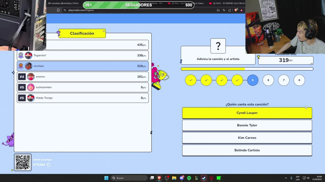The width and height of the screenshot is (325, 182).
Task: Select the Cyndi Lauper answer
Action: pos(247,113)
